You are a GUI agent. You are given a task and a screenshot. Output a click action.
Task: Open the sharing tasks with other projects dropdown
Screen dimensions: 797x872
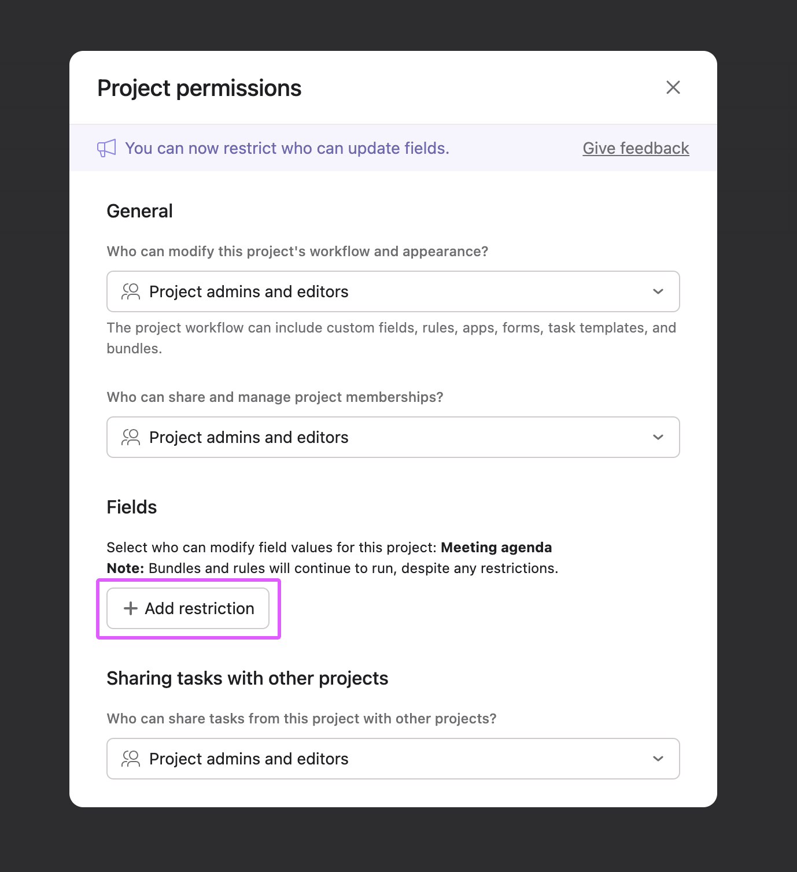coord(393,759)
